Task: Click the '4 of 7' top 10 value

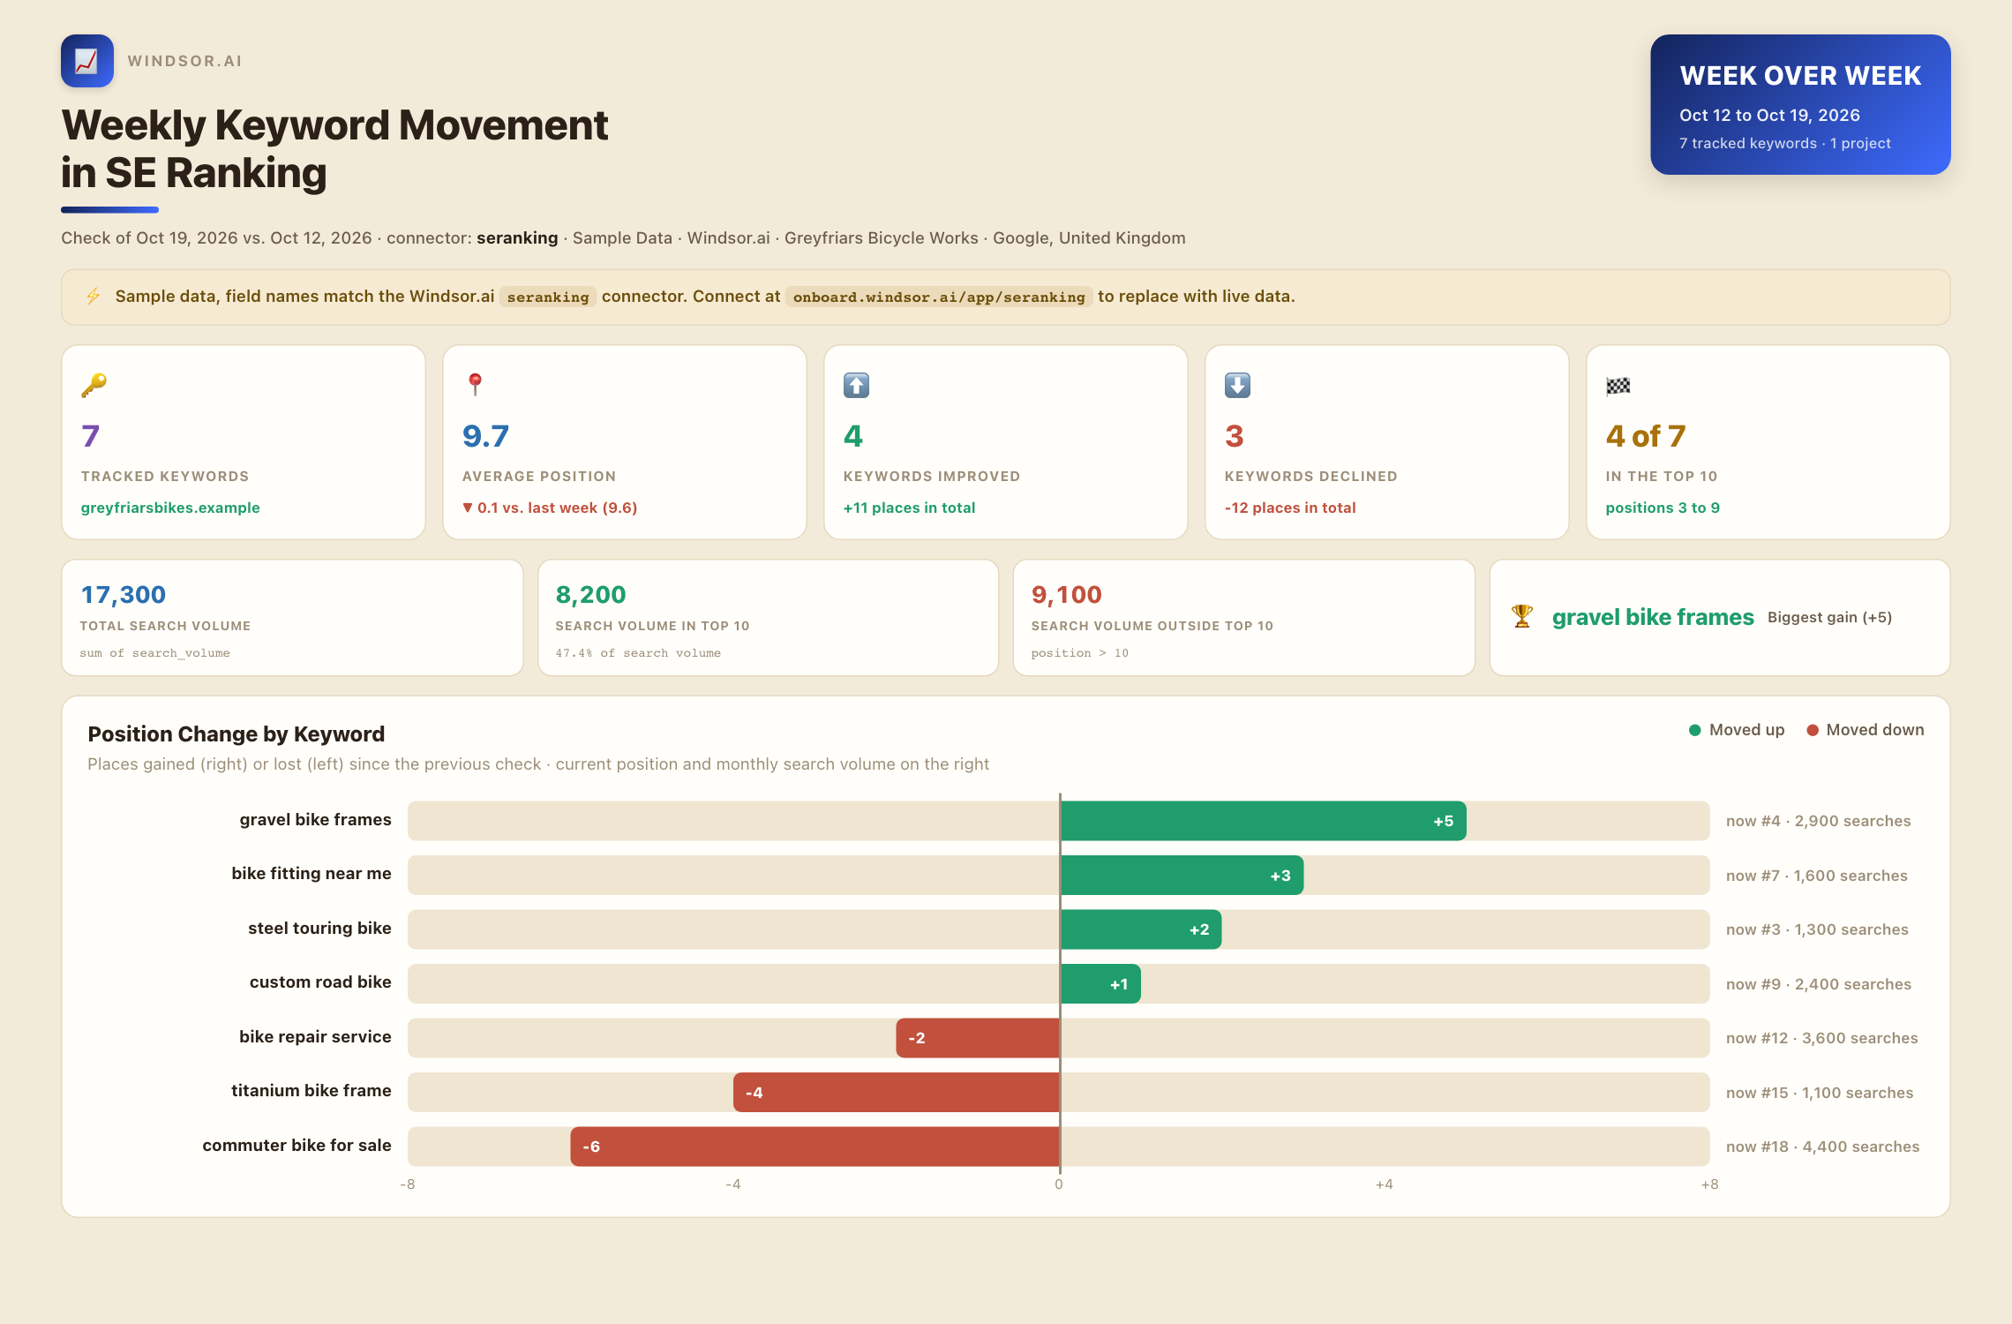Action: point(1646,436)
